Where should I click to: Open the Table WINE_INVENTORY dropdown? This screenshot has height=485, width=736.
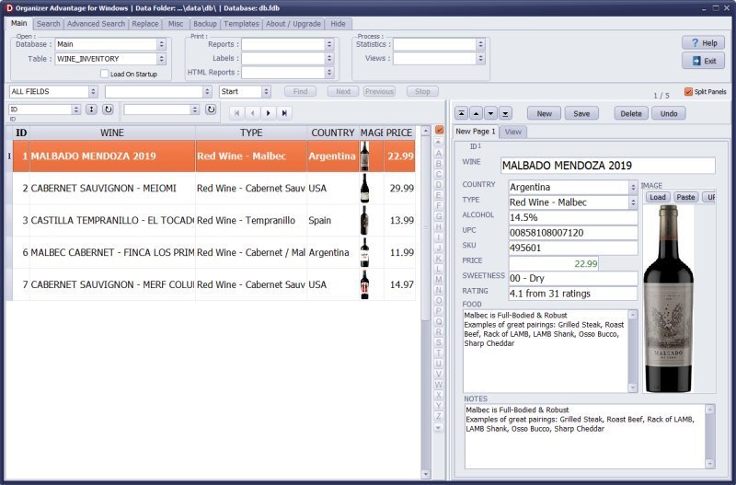162,59
